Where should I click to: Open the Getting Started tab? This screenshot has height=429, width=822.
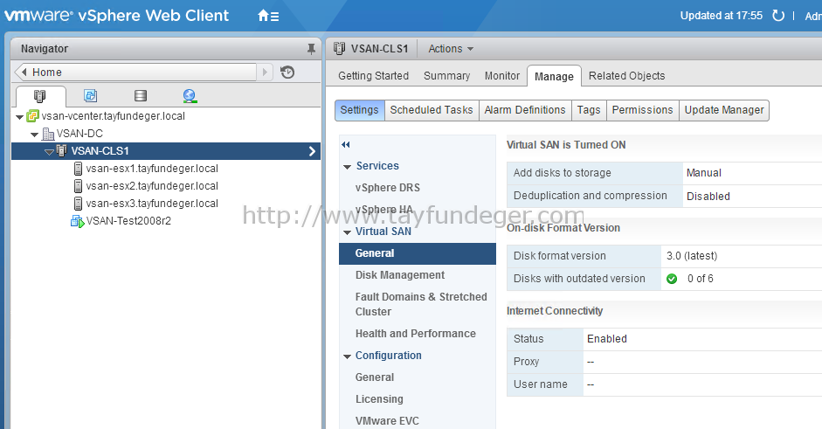click(373, 75)
